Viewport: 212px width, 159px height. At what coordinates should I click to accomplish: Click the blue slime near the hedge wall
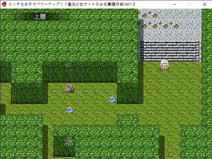coord(112,99)
